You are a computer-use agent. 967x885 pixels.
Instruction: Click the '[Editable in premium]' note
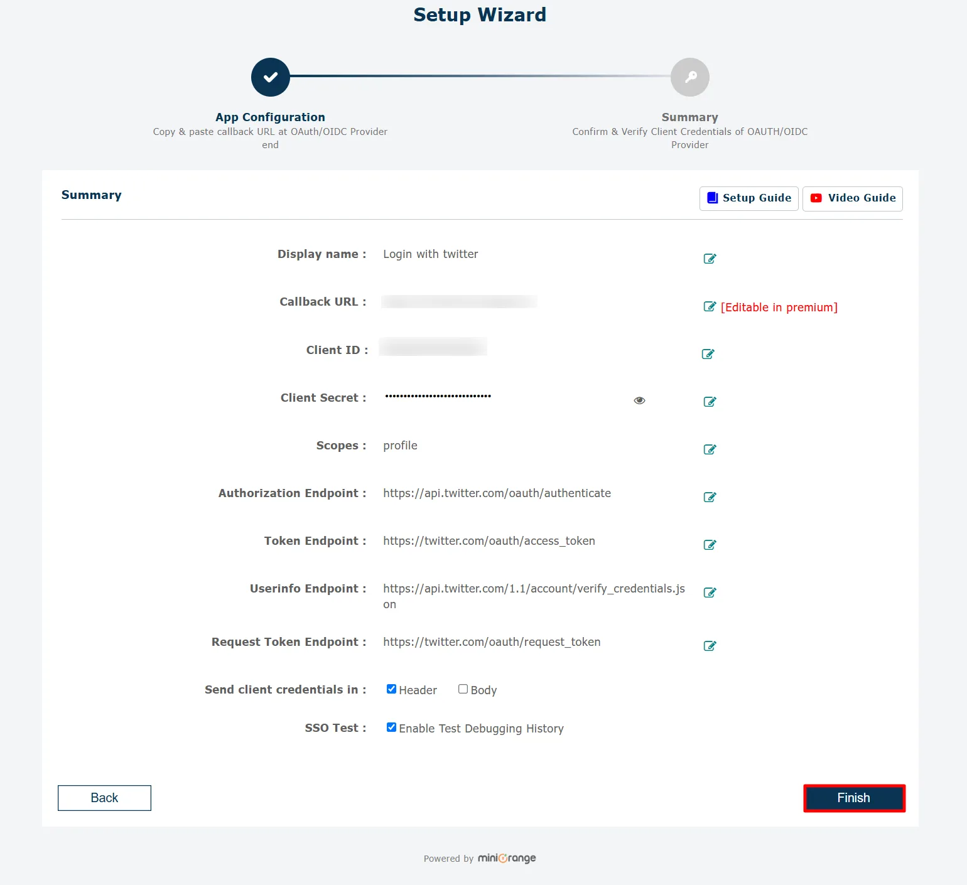tap(779, 308)
